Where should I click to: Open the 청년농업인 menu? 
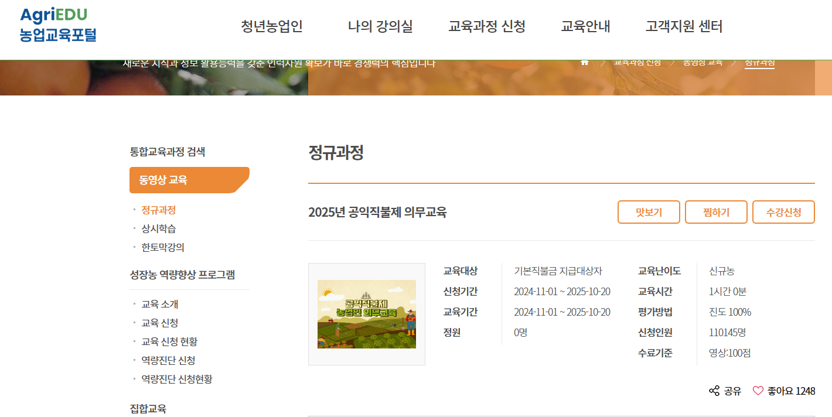pos(271,26)
